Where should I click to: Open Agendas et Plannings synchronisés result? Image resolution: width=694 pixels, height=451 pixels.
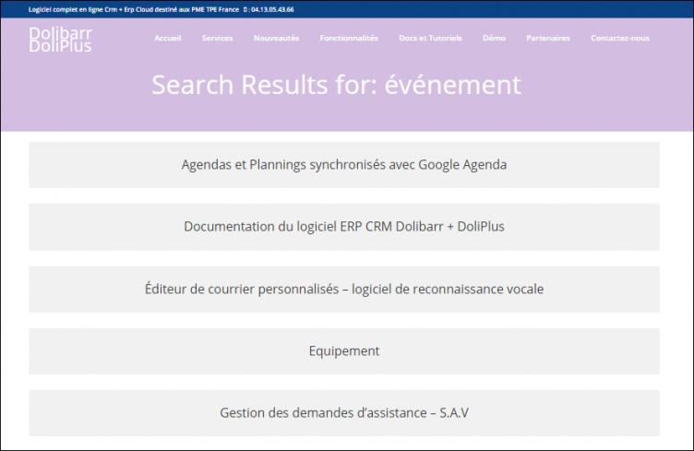coord(344,164)
